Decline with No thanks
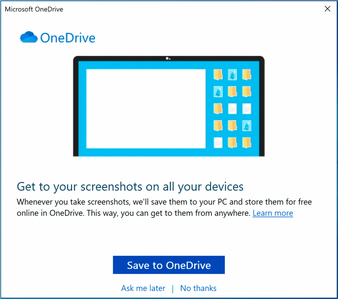This screenshot has height=299, width=338. click(x=198, y=288)
